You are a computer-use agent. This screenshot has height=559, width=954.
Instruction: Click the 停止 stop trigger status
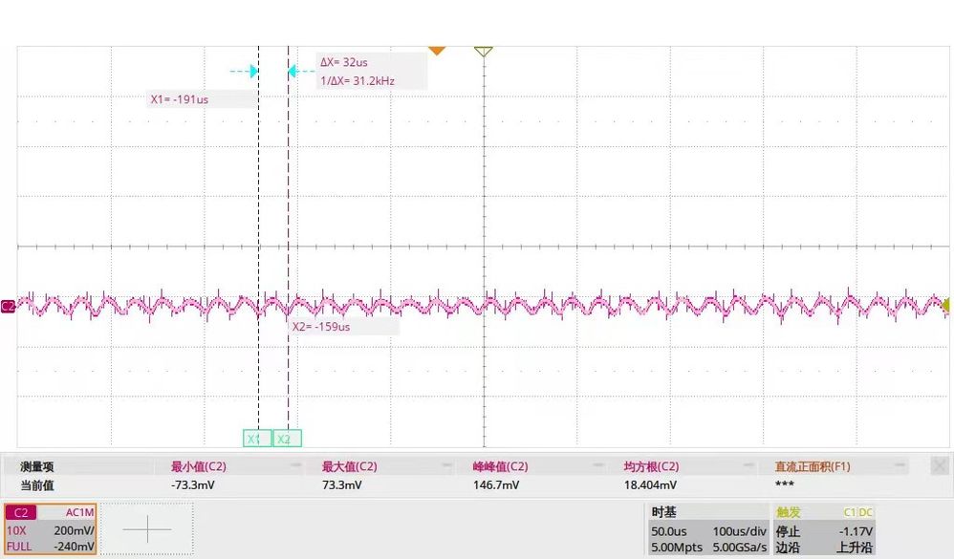pyautogui.click(x=791, y=532)
